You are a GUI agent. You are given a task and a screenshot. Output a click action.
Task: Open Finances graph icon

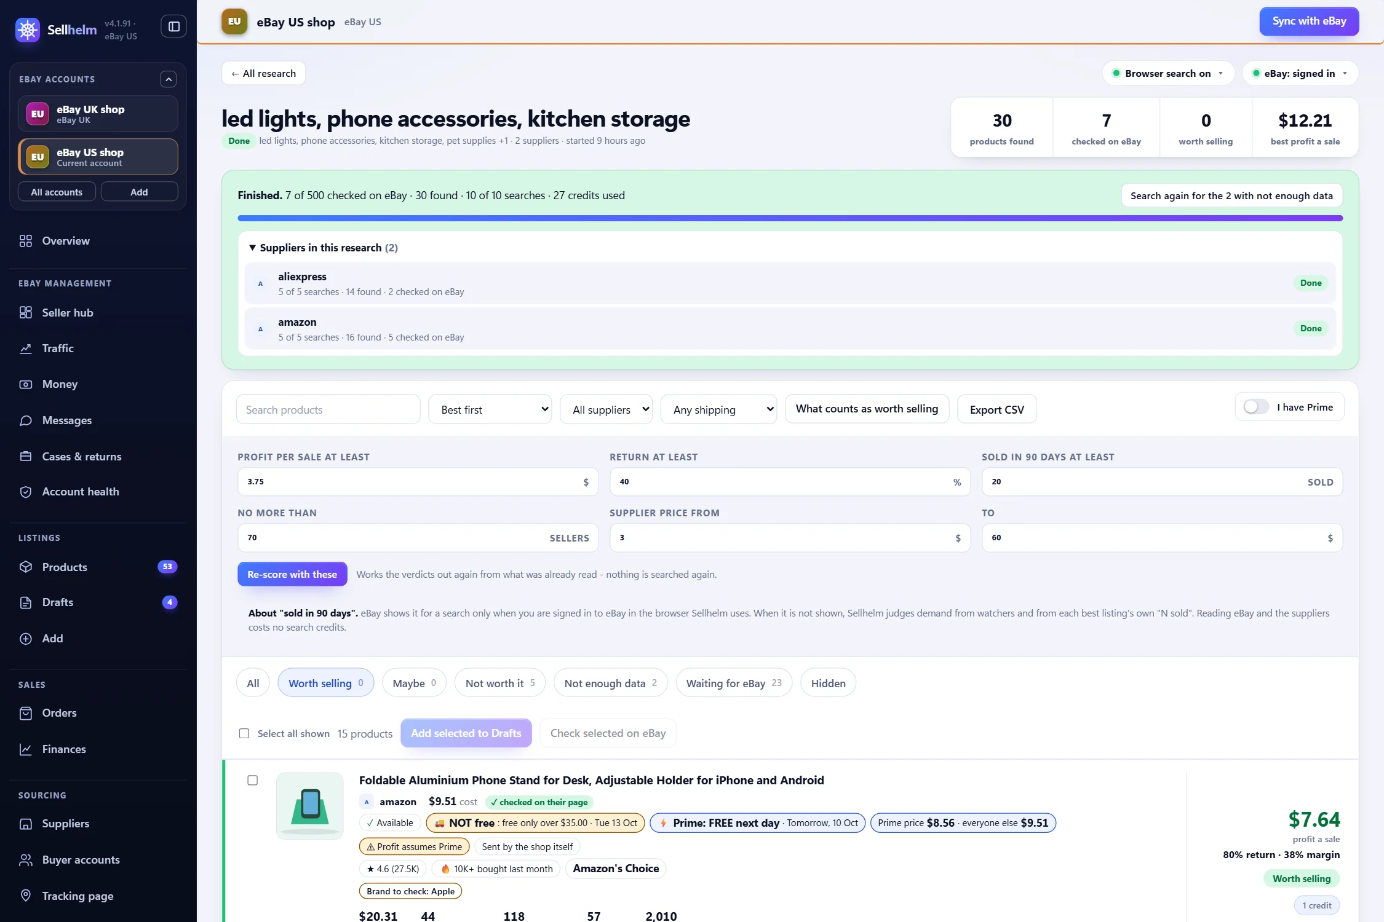pos(26,749)
